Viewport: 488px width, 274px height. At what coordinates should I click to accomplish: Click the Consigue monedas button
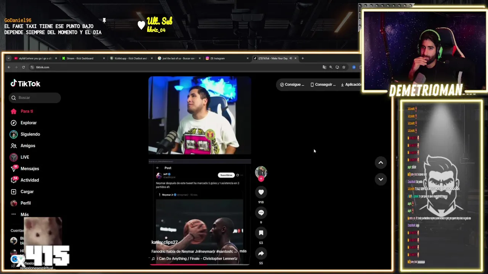pyautogui.click(x=292, y=84)
